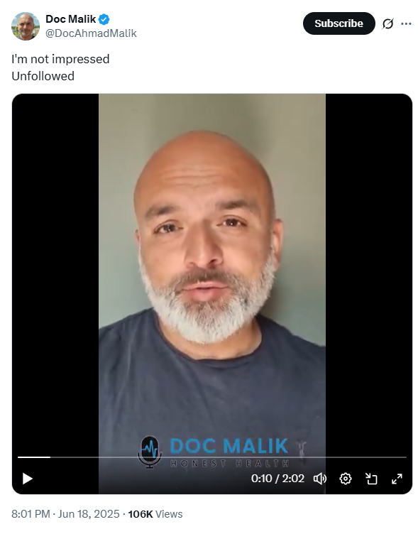Subscribe to Doc Malik

tap(339, 23)
